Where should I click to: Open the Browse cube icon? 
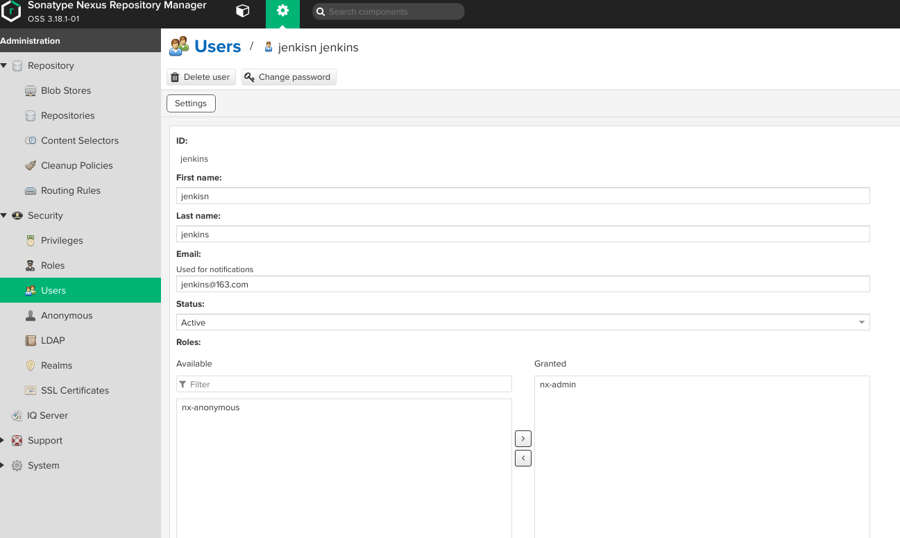(242, 11)
